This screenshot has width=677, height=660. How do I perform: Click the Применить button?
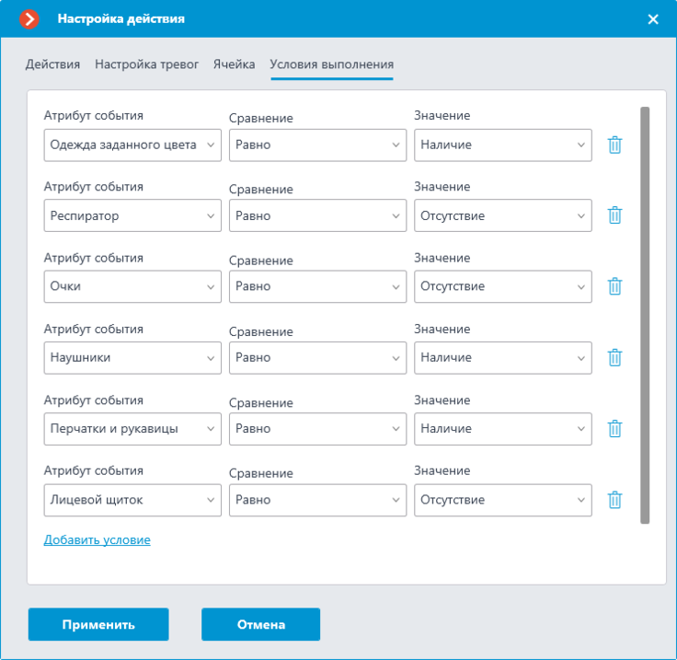pos(98,624)
